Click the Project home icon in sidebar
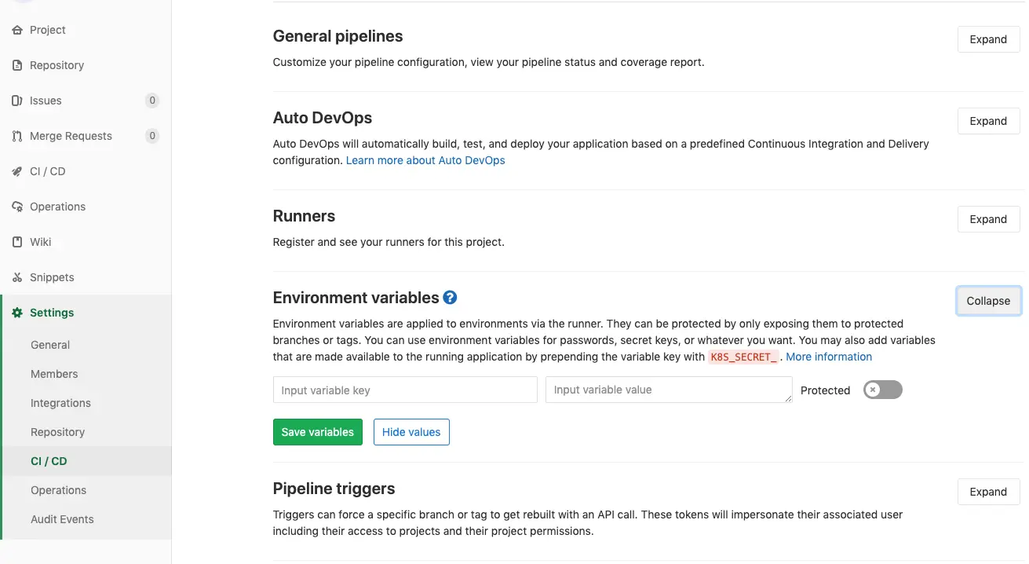The height and width of the screenshot is (564, 1029). click(x=17, y=30)
